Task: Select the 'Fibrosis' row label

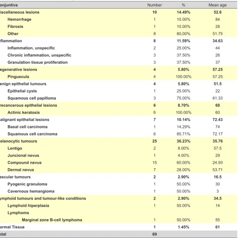Action: coord(15,26)
